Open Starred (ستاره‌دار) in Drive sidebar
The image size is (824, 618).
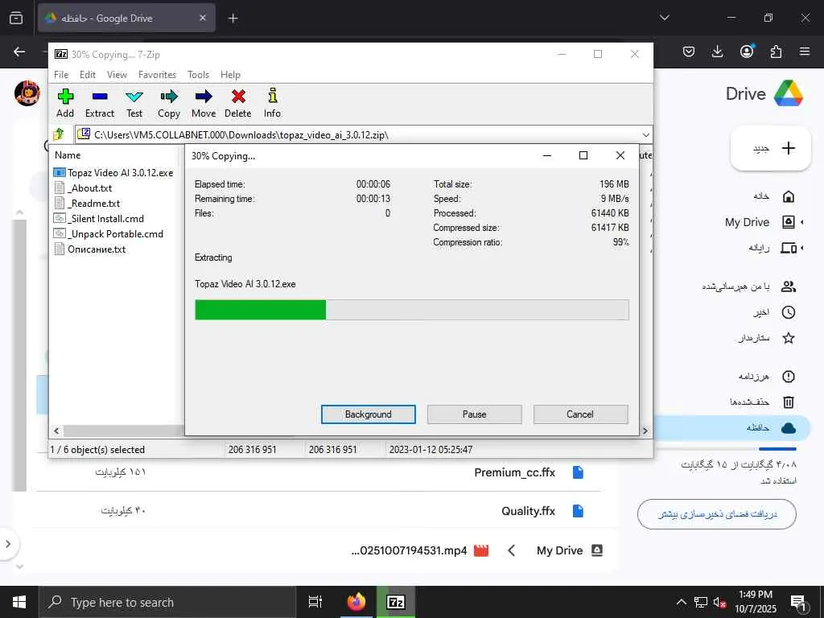[766, 338]
